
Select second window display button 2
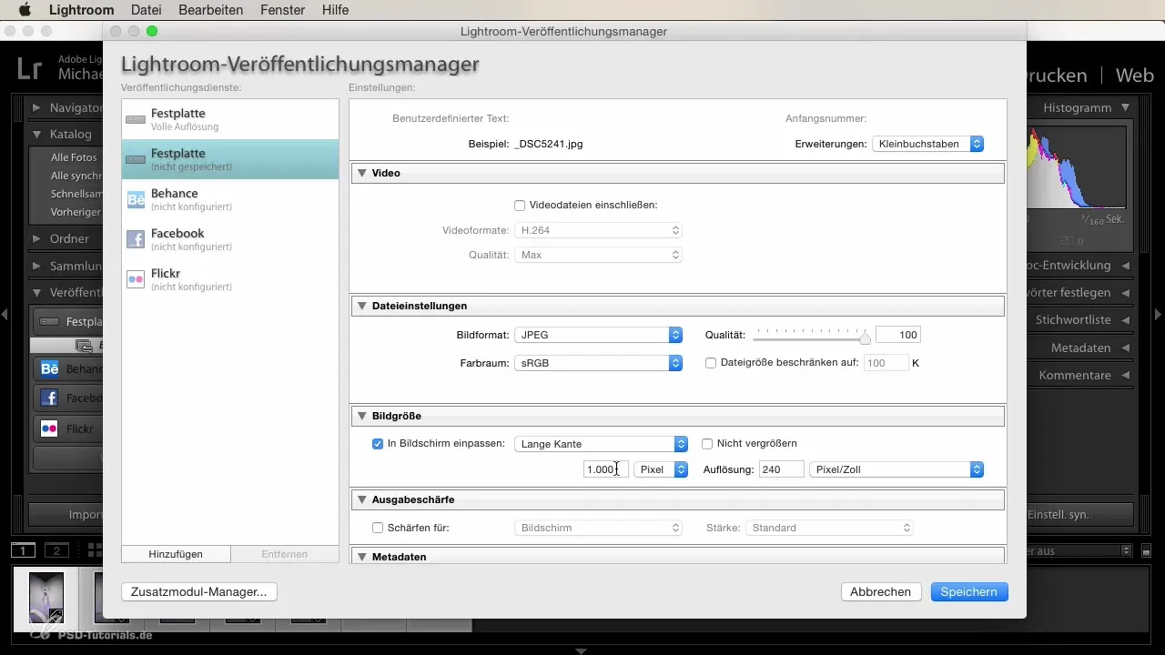(57, 550)
